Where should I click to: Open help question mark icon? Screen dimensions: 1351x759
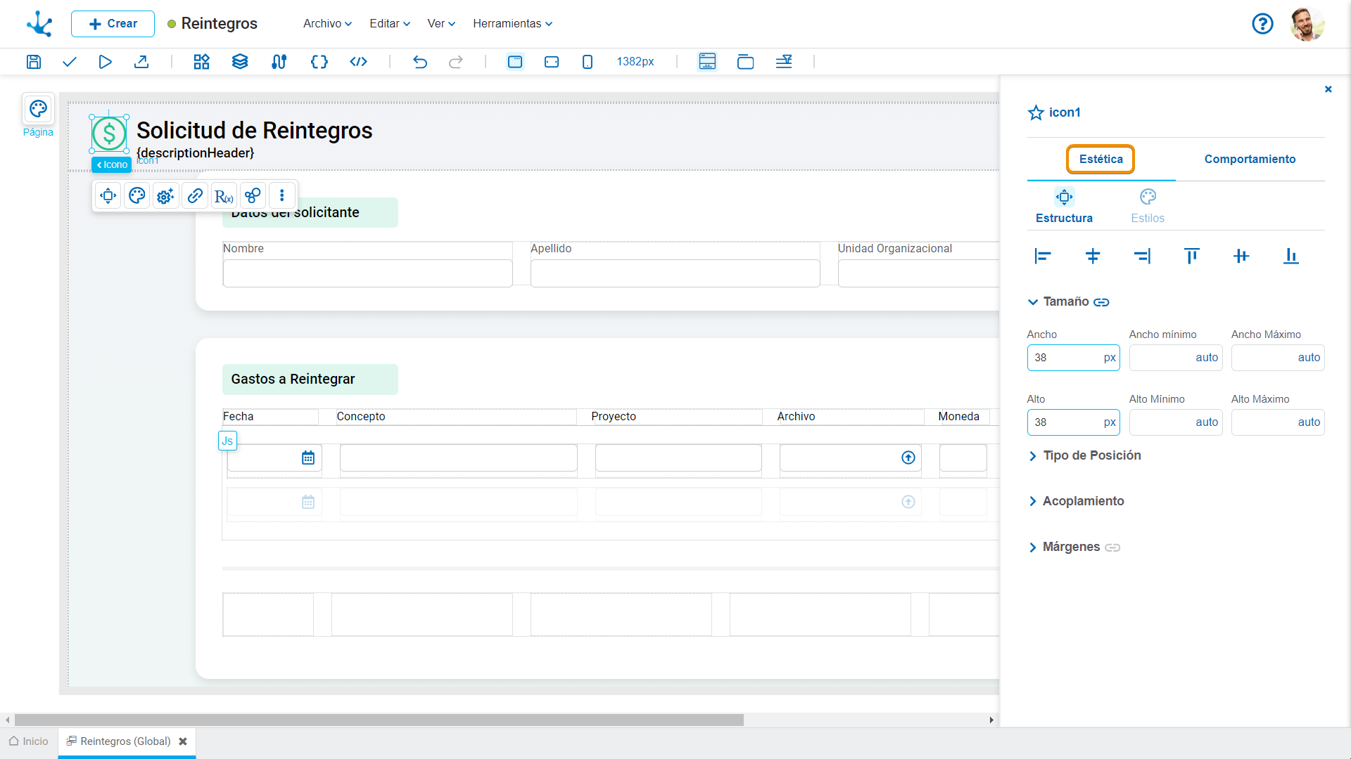point(1262,24)
